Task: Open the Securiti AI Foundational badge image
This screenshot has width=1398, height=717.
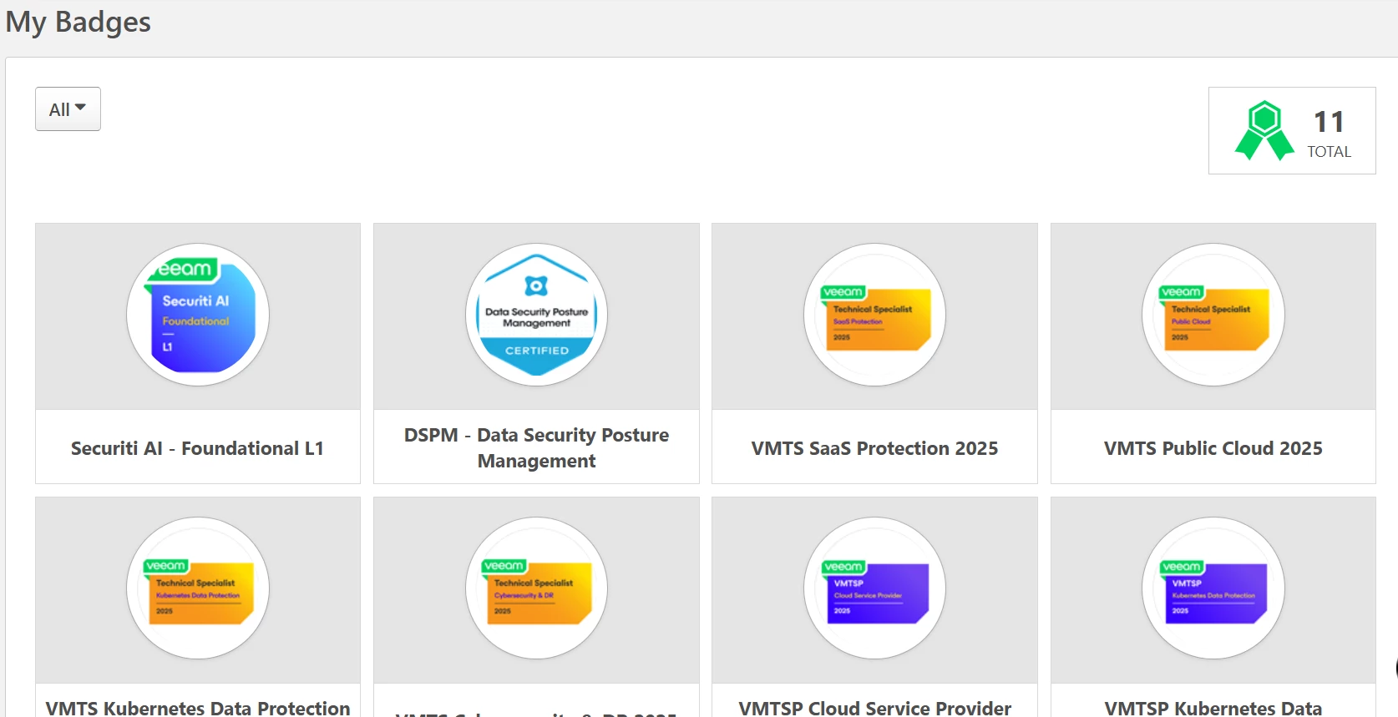Action: tap(198, 315)
